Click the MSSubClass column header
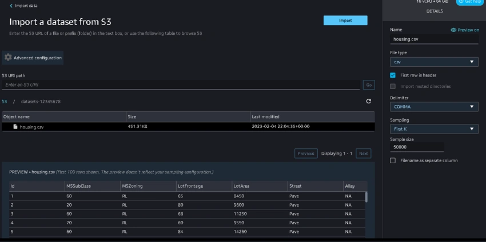486x242 pixels. tap(93, 186)
